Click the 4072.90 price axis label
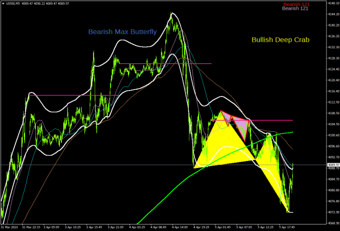Image resolution: width=340 pixels, height=231 pixels. tap(333, 212)
